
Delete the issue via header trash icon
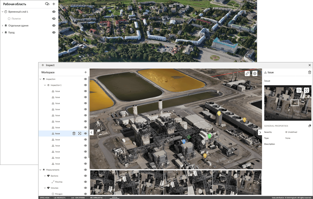point(309,72)
